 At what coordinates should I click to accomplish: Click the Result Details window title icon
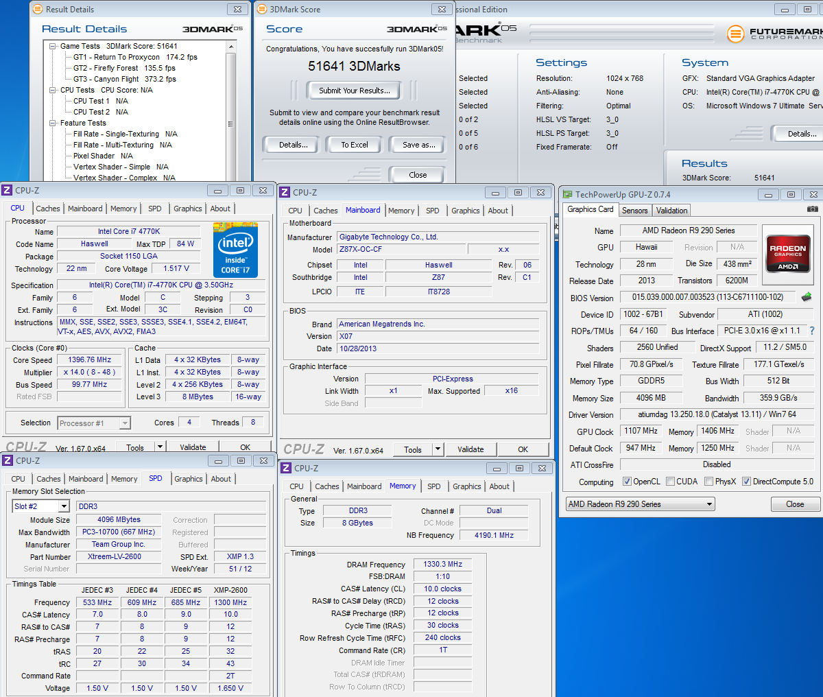point(38,9)
